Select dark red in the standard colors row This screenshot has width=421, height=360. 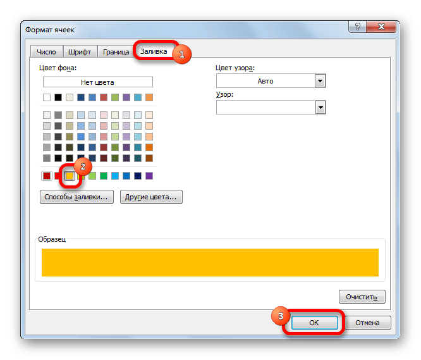tap(47, 176)
